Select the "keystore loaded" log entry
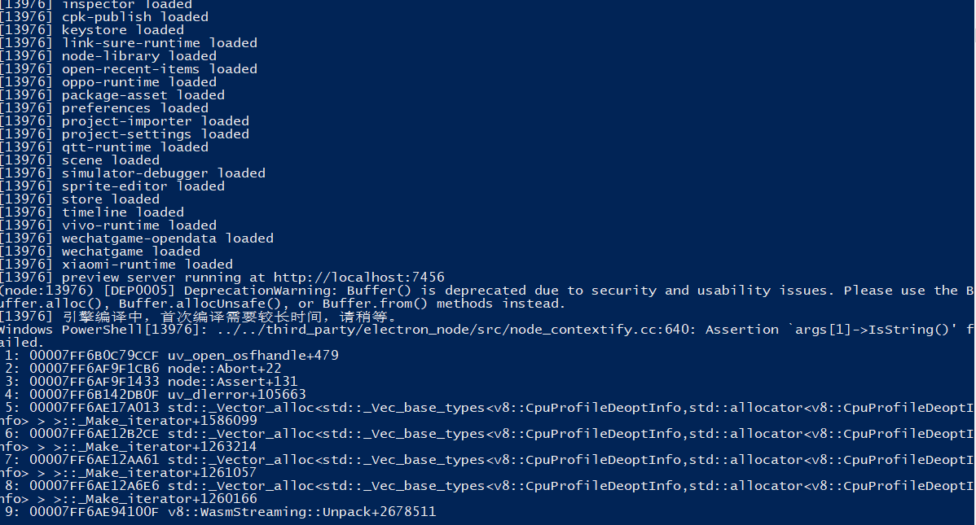This screenshot has width=976, height=525. tap(122, 30)
